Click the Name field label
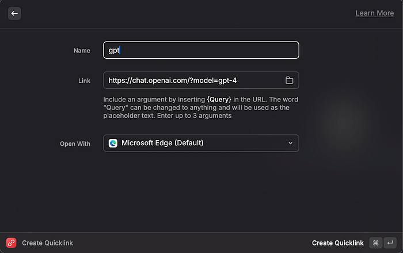Viewport: 403px width, 253px height. pyautogui.click(x=82, y=51)
